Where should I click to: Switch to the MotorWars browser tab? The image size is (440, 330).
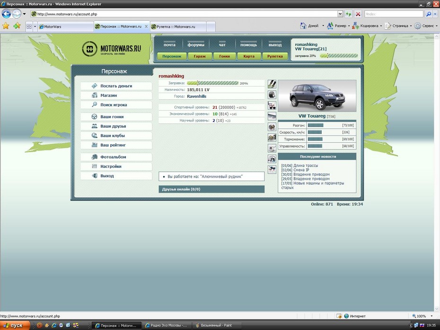click(x=66, y=26)
